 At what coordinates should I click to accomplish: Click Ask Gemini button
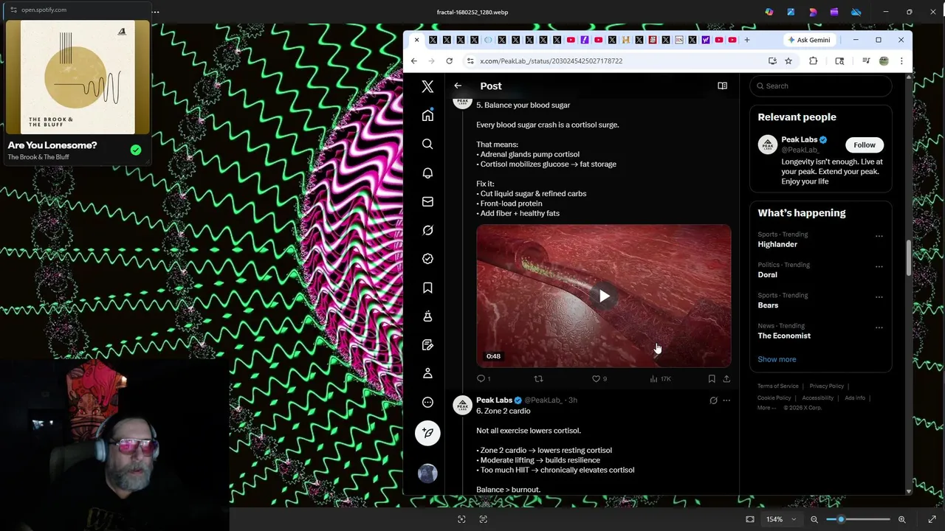809,40
